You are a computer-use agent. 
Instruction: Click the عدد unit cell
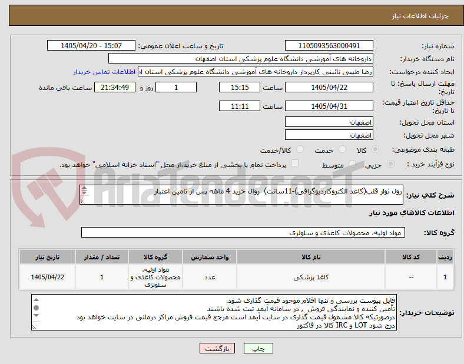tap(210, 277)
